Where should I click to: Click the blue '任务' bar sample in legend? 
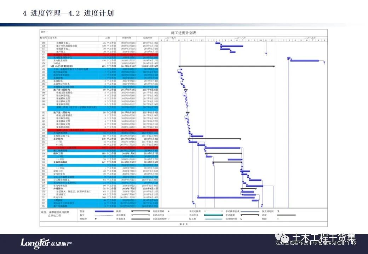[x=104, y=211]
